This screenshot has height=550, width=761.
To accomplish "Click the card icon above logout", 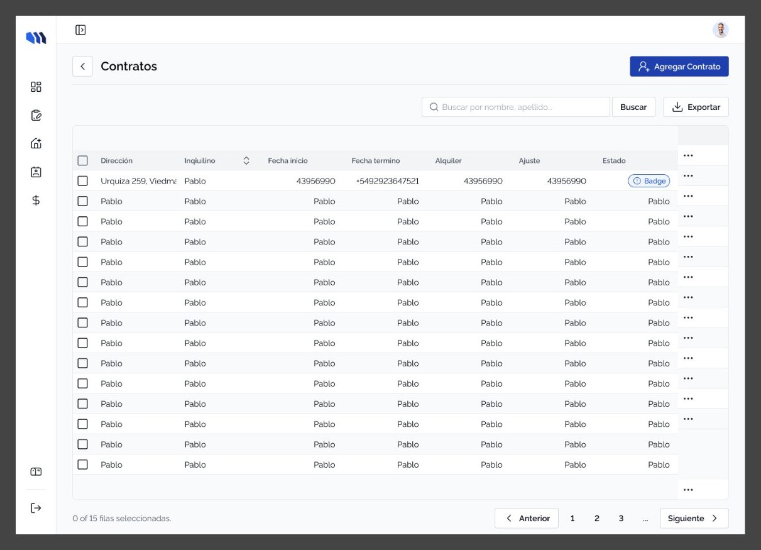I will point(36,471).
